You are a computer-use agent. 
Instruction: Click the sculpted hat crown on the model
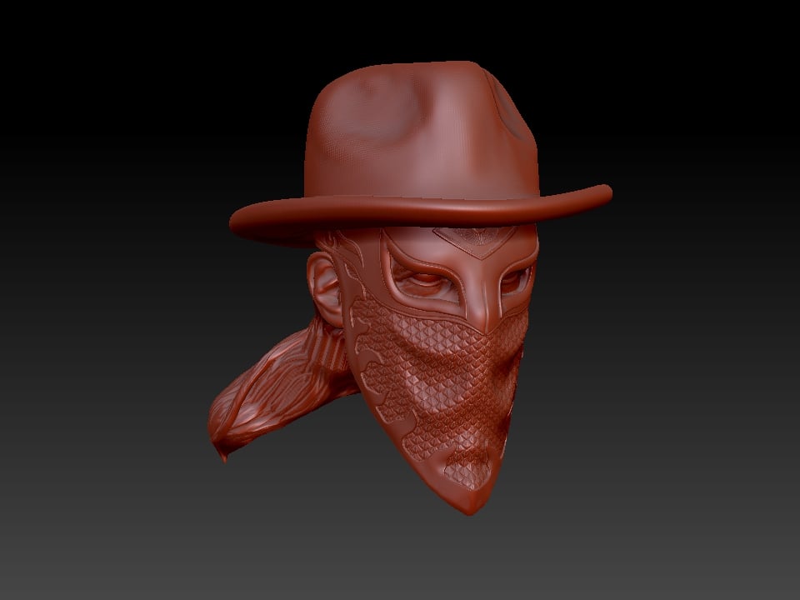(x=422, y=132)
